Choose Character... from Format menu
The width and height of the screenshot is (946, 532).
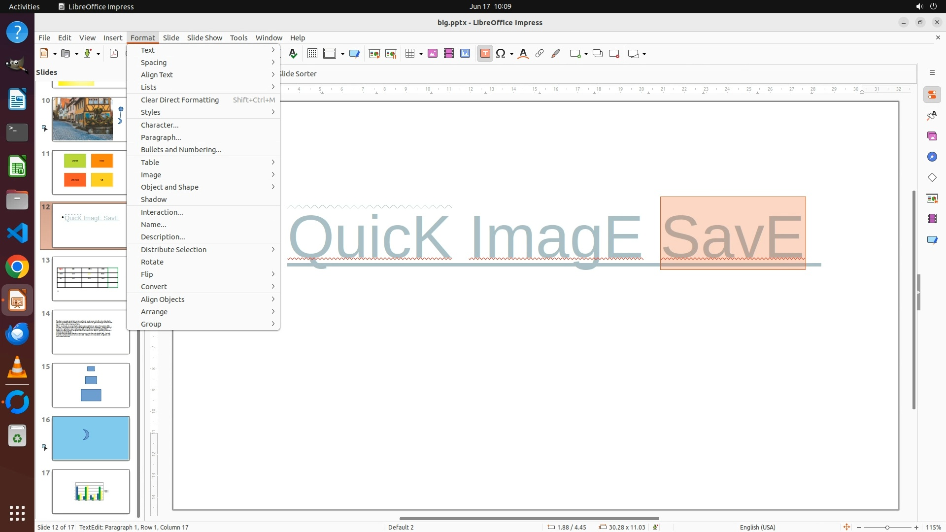pos(160,125)
